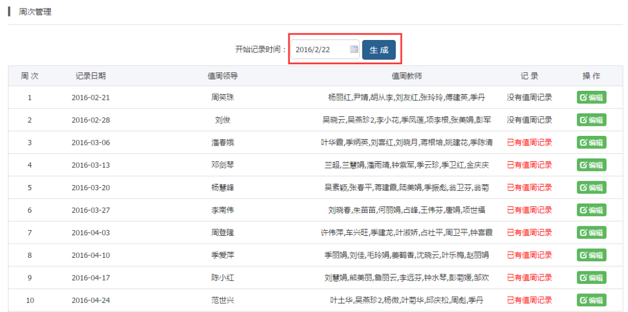Click the 生成 button
The height and width of the screenshot is (312, 628).
pyautogui.click(x=379, y=50)
